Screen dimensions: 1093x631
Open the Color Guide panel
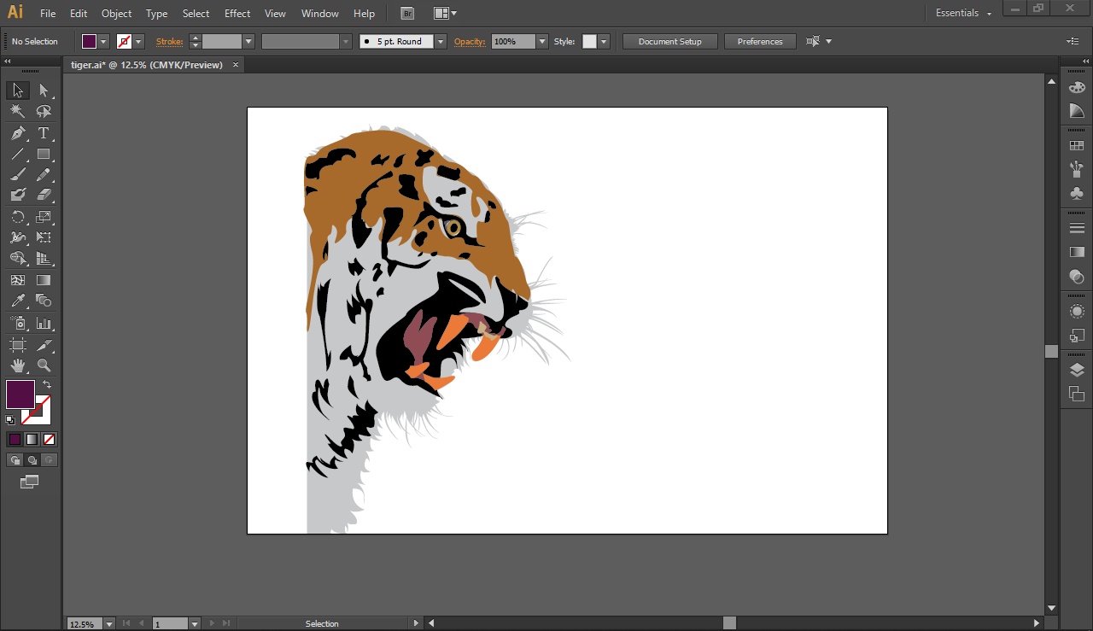[x=1077, y=112]
